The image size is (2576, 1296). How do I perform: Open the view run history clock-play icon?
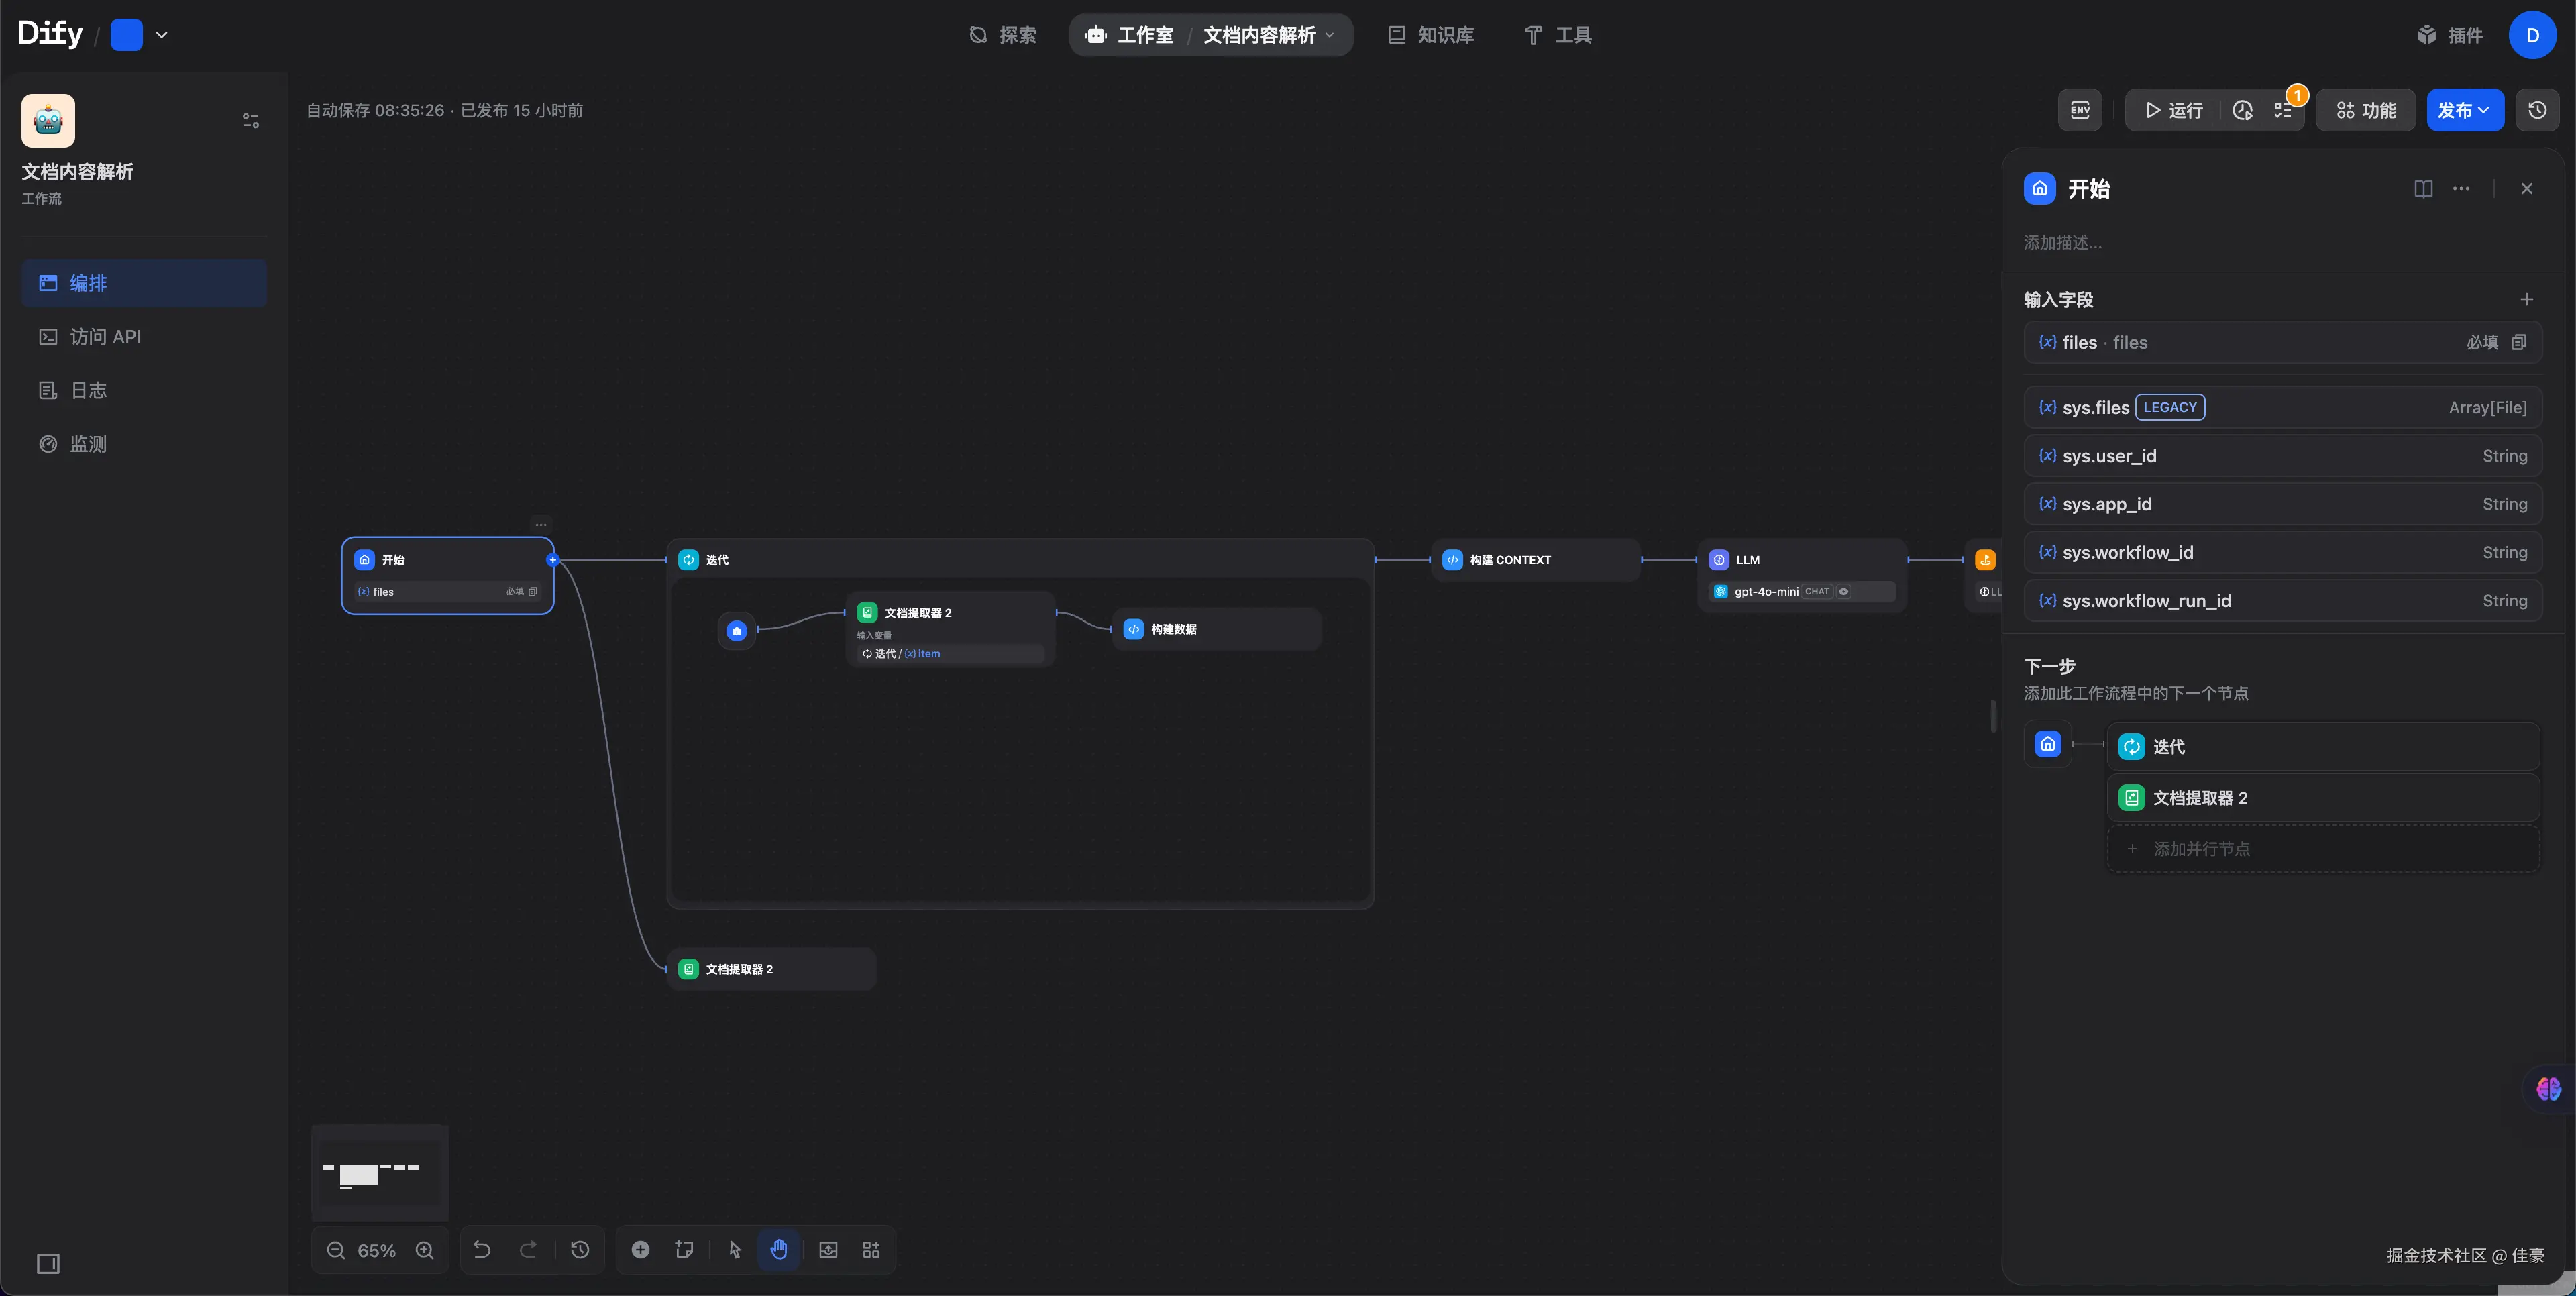(x=2243, y=110)
